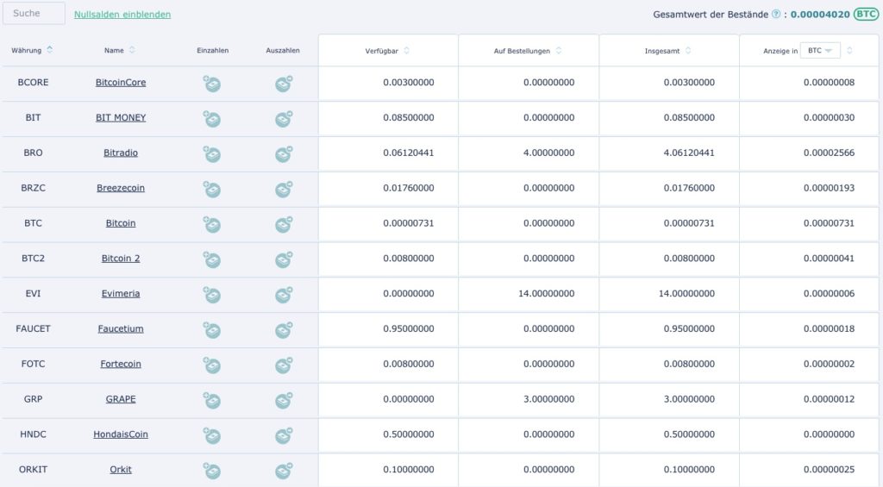Screen dimensions: 883x487
Task: Deposit Bitradio (BRO) via its icon
Action: [212, 154]
